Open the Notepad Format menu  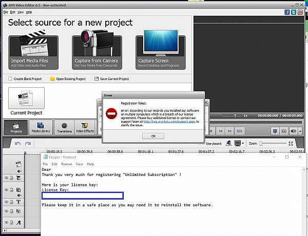pyautogui.click(x=67, y=164)
